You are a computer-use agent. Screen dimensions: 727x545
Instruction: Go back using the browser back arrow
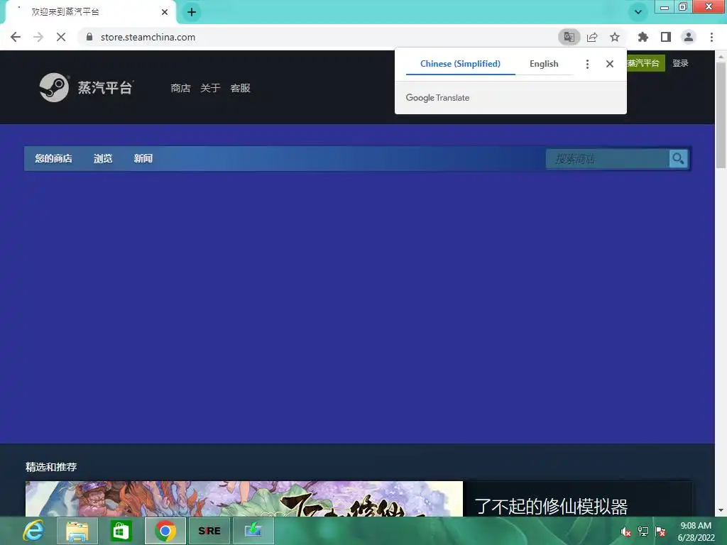click(16, 37)
